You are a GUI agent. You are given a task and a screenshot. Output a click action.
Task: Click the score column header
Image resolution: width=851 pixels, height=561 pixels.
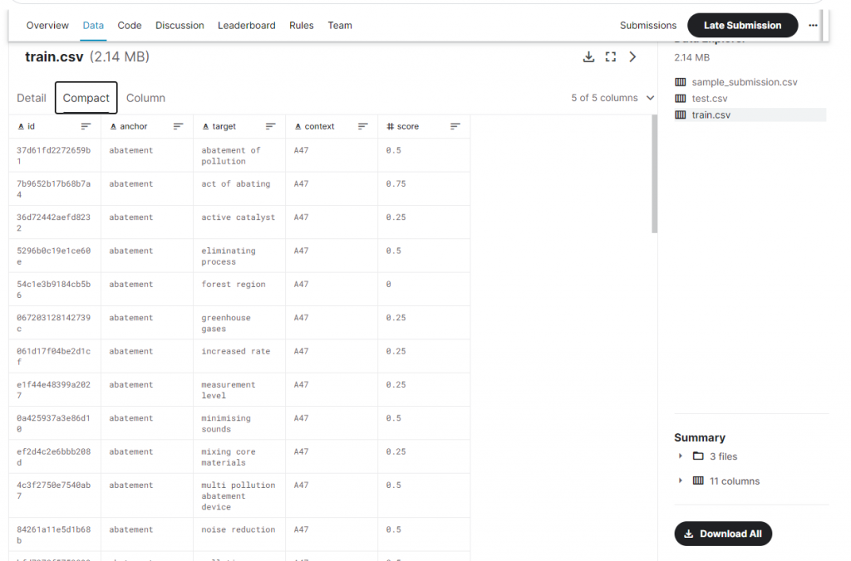coord(424,126)
